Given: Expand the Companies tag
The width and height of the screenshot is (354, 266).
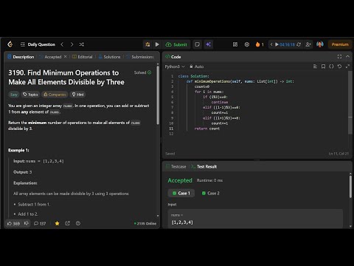Looking at the screenshot, I should 55,95.
